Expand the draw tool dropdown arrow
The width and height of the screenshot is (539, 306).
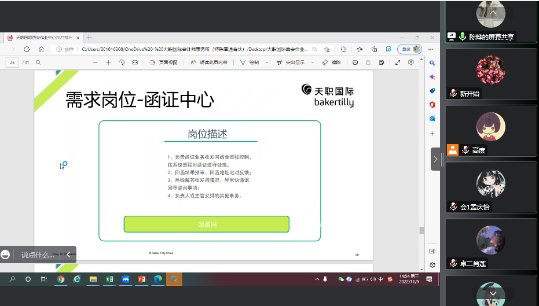point(266,62)
